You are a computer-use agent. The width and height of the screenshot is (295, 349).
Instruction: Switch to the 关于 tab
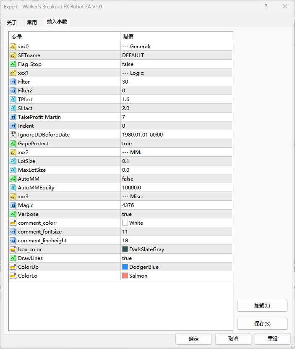coord(12,22)
